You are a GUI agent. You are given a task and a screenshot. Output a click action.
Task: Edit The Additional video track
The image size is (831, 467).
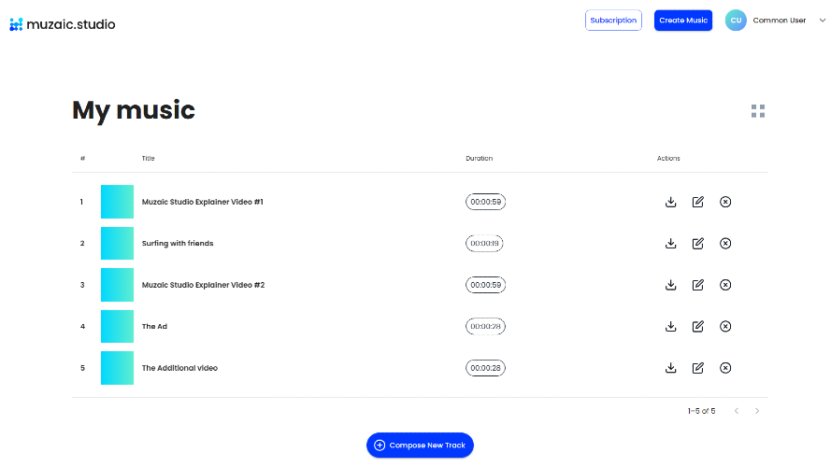coord(698,368)
